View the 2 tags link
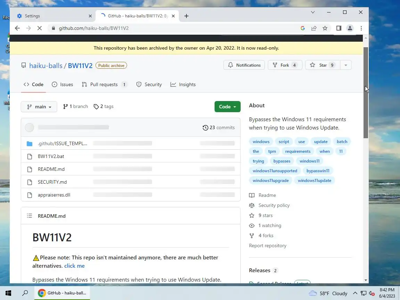This screenshot has width=400, height=300. tap(103, 106)
